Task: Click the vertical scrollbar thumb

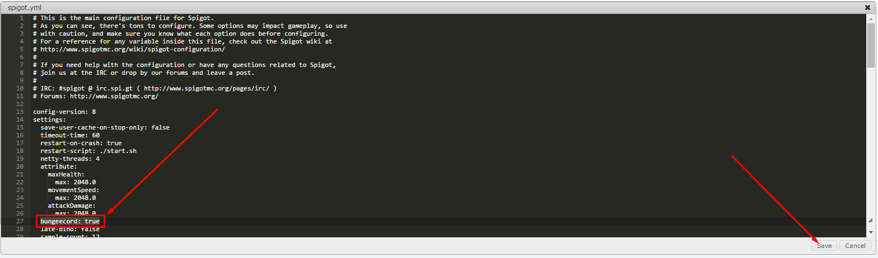Action: [x=871, y=46]
